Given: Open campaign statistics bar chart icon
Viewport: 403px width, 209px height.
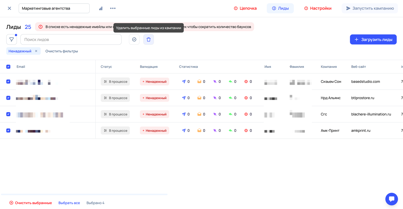Looking at the screenshot, I should (x=101, y=8).
